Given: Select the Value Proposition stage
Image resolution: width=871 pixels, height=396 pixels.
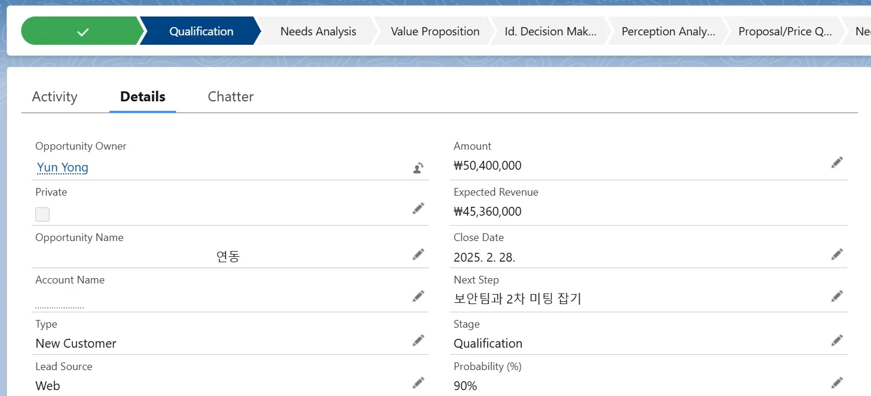Looking at the screenshot, I should pos(434,31).
